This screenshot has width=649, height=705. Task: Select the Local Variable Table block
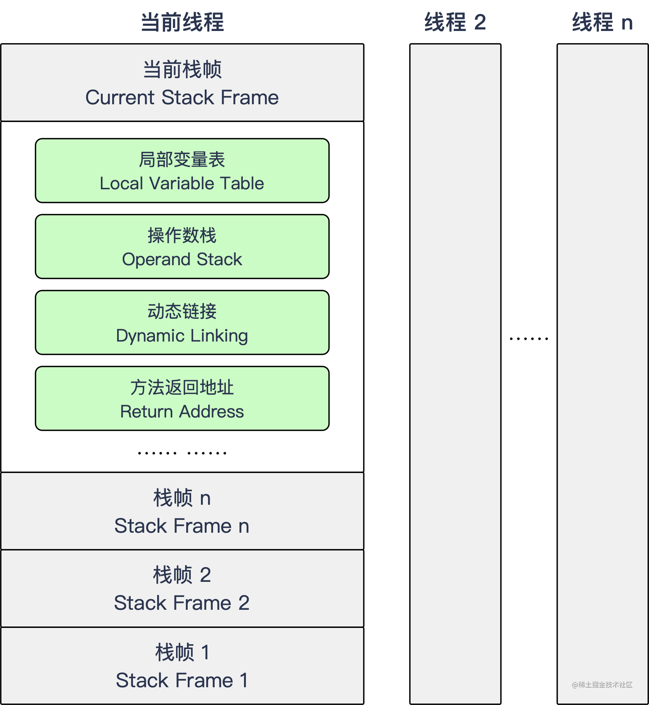click(x=181, y=171)
